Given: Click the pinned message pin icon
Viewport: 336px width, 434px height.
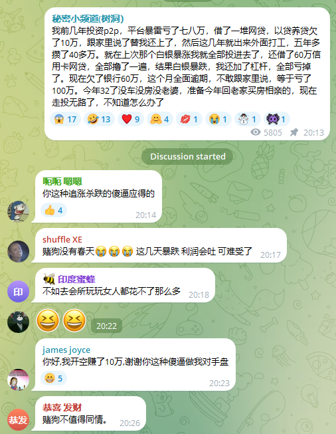Looking at the screenshot, I should tap(294, 132).
